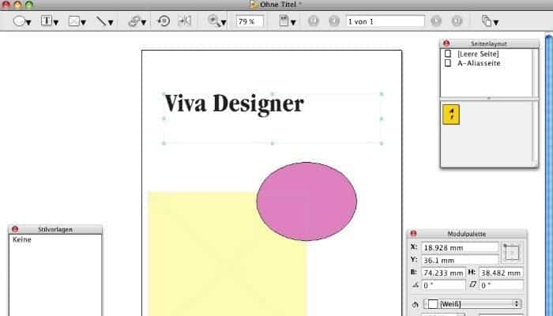The image size is (553, 316).
Task: Click the reference point selector in Modulpalette
Action: click(x=512, y=252)
